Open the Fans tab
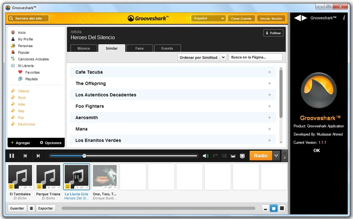The image size is (353, 219). click(x=140, y=48)
